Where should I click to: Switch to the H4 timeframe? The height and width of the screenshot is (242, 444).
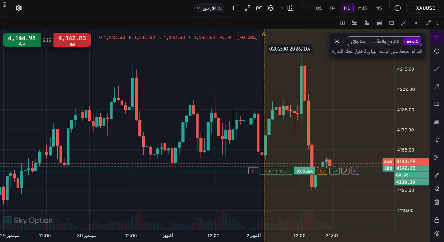click(x=333, y=8)
